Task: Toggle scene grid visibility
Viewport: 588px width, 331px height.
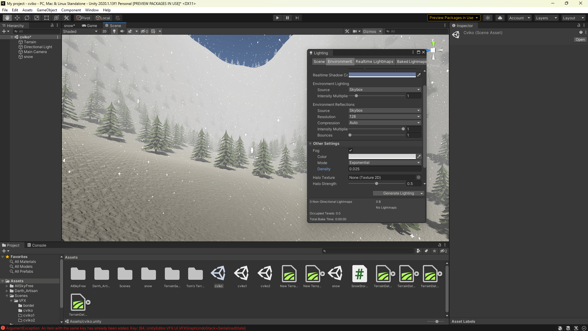Action: coord(153,31)
